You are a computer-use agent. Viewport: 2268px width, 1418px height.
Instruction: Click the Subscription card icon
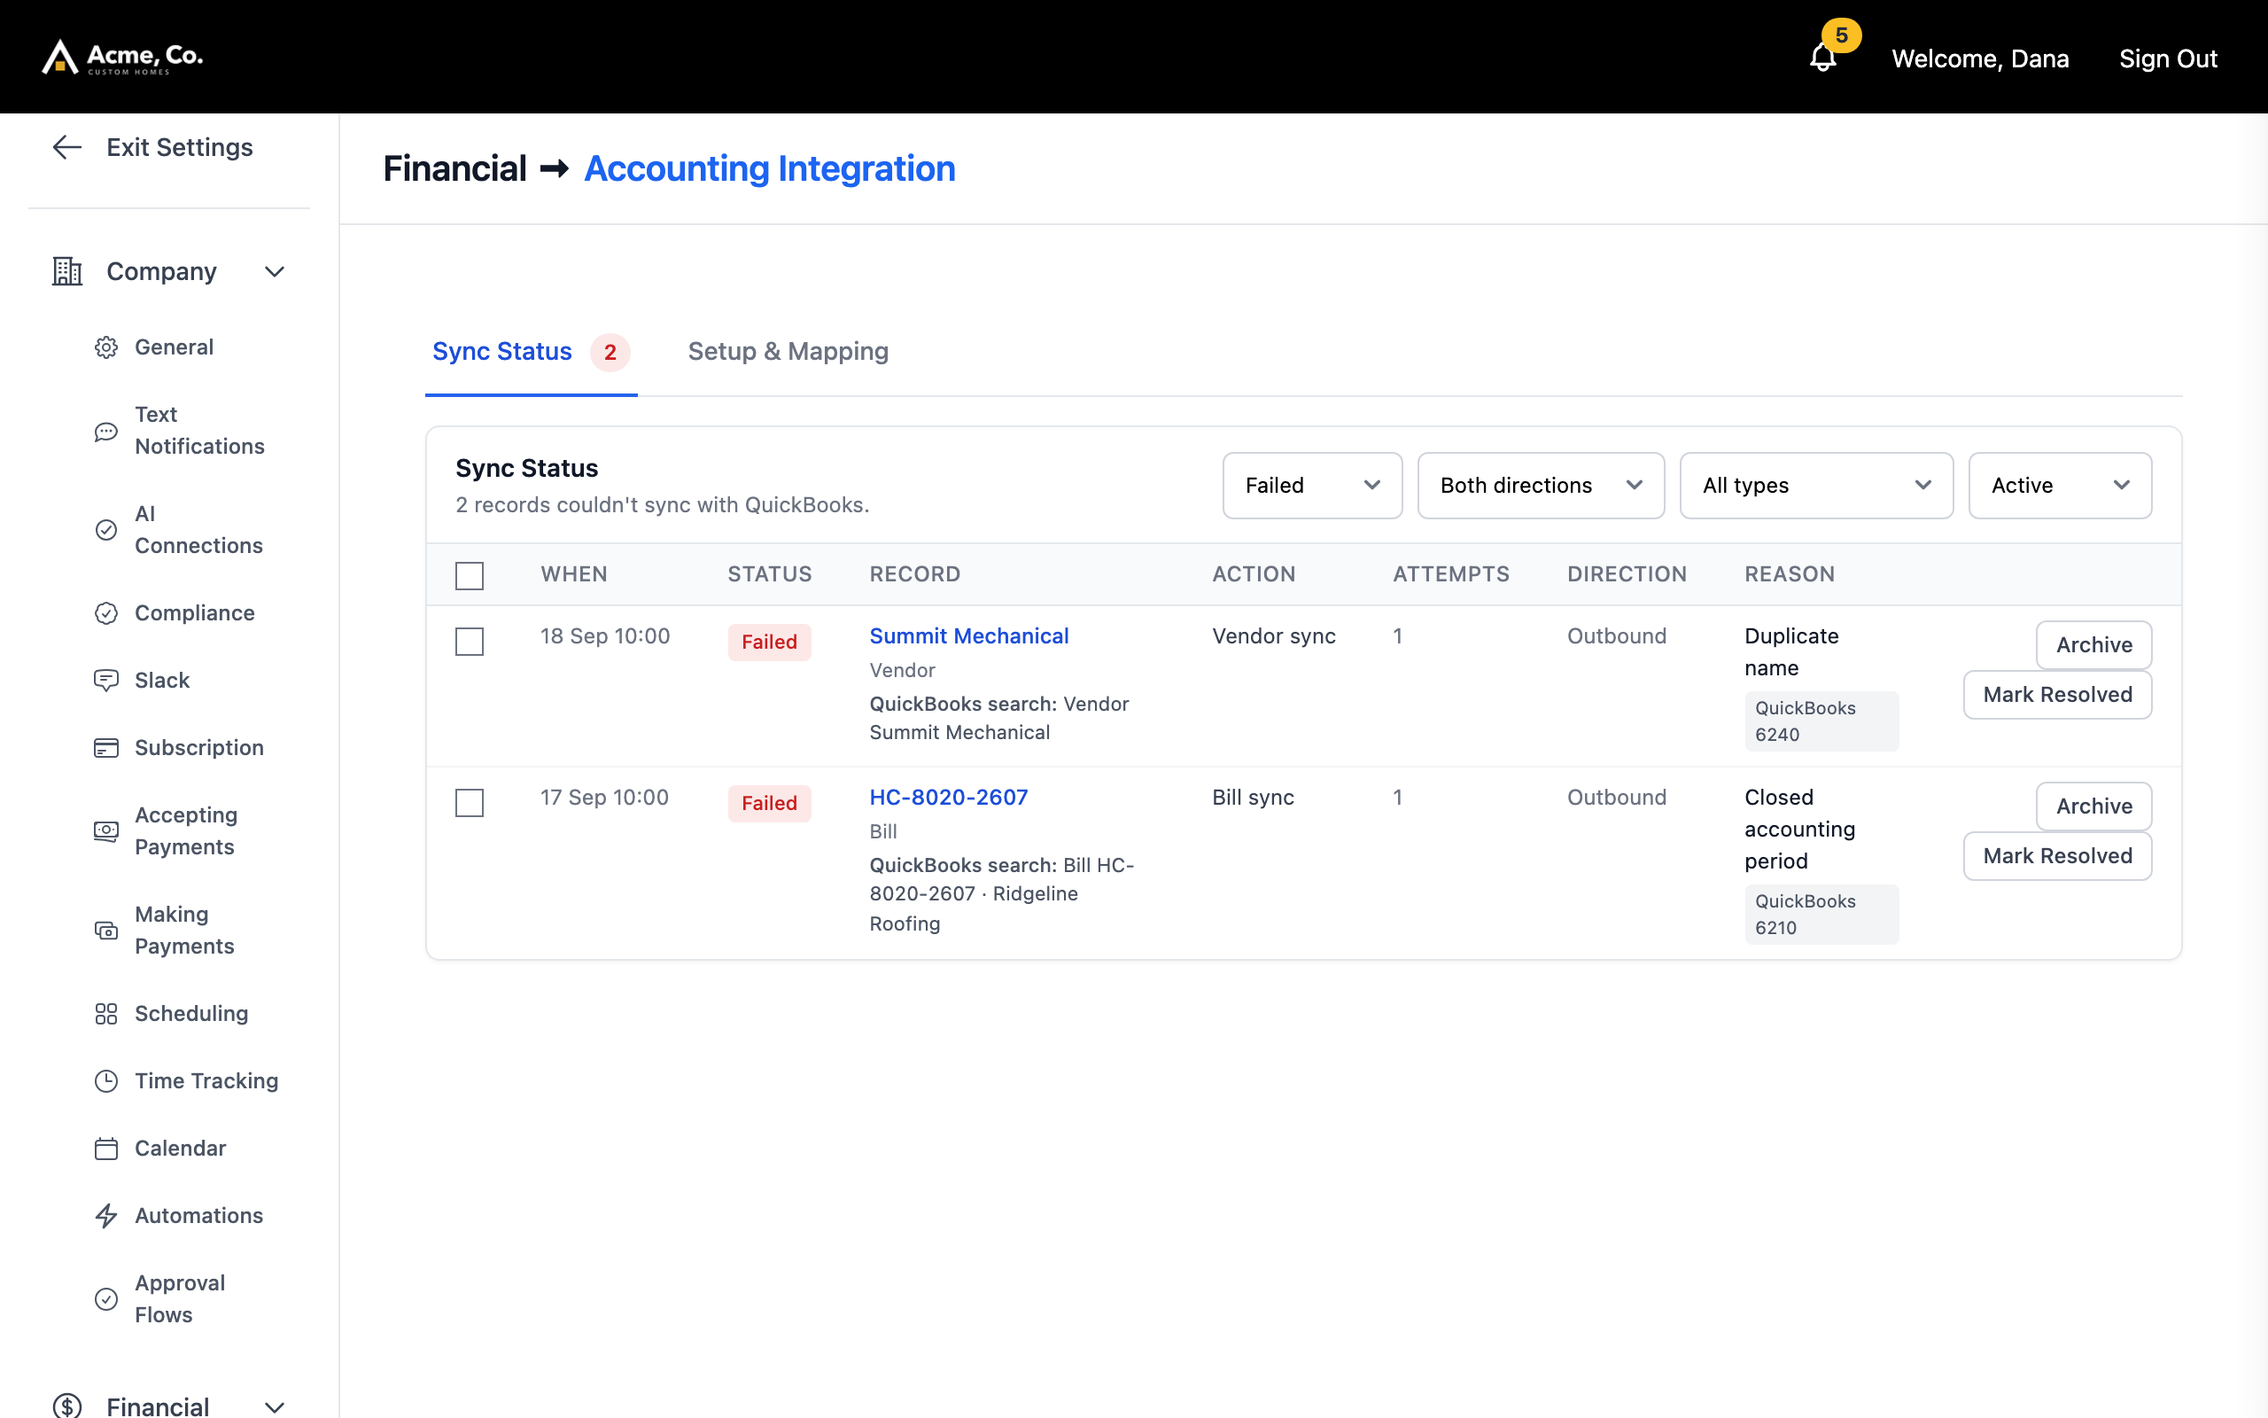click(x=106, y=748)
